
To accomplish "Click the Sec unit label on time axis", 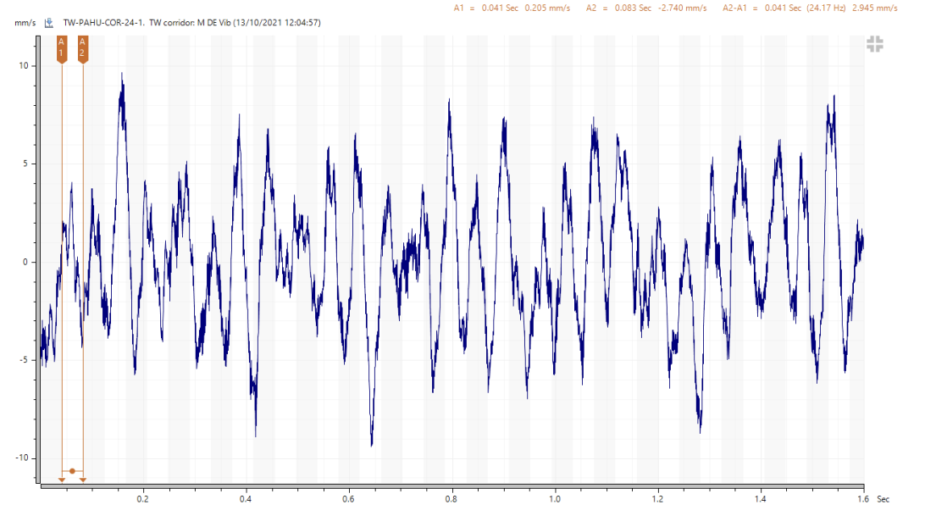I will (x=883, y=500).
